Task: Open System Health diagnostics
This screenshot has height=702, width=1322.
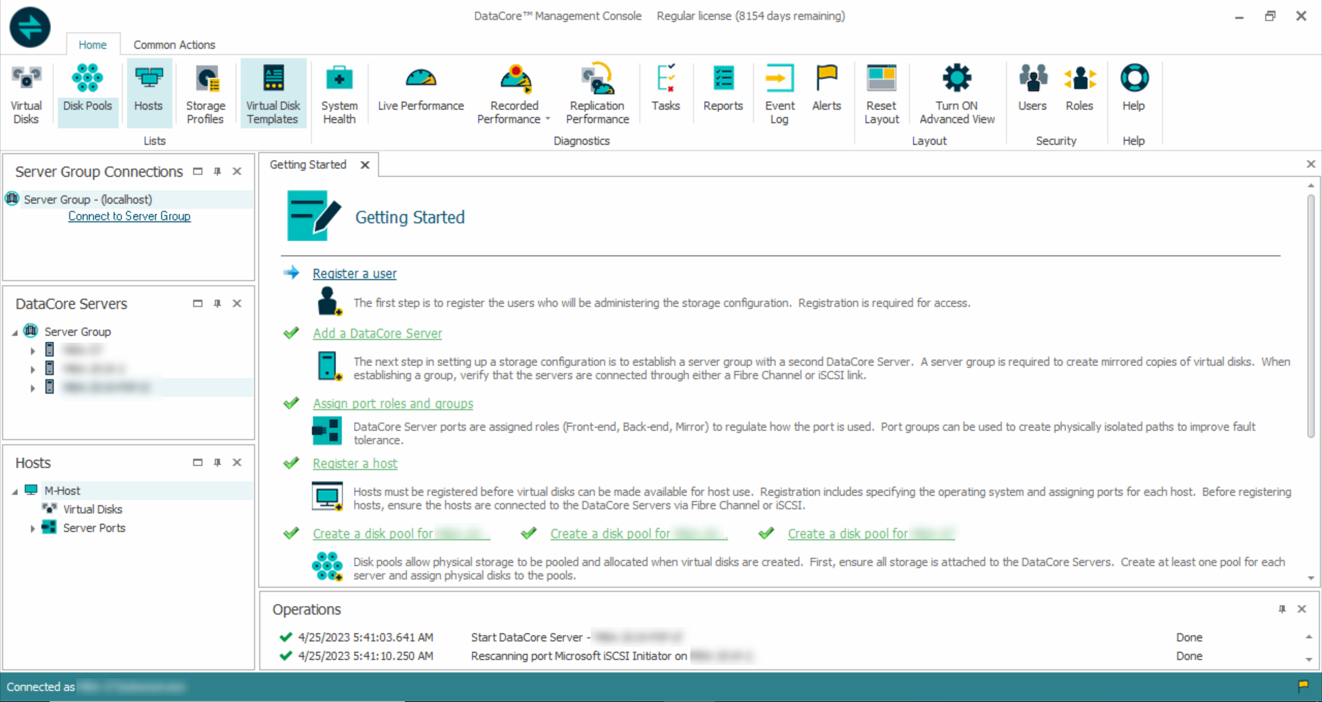Action: pos(339,94)
